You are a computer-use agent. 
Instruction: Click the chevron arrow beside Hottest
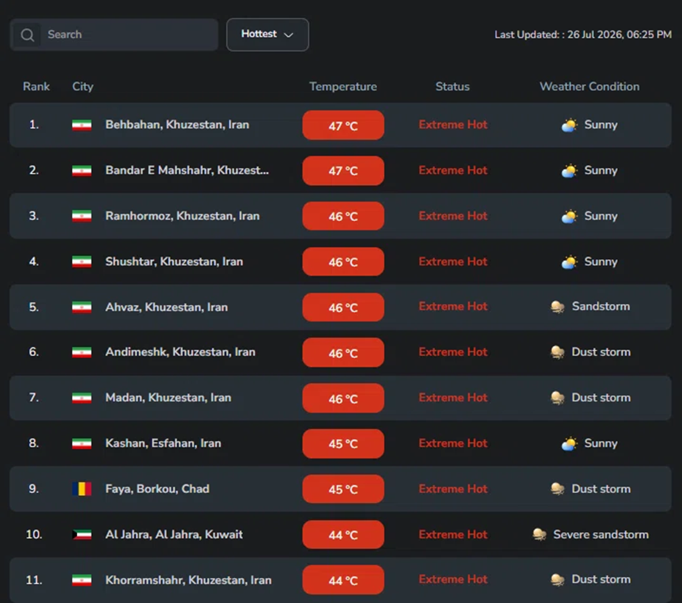tap(289, 35)
